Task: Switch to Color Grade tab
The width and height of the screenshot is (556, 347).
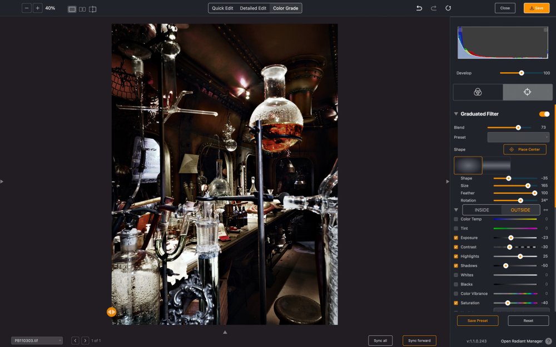Action: (x=285, y=8)
